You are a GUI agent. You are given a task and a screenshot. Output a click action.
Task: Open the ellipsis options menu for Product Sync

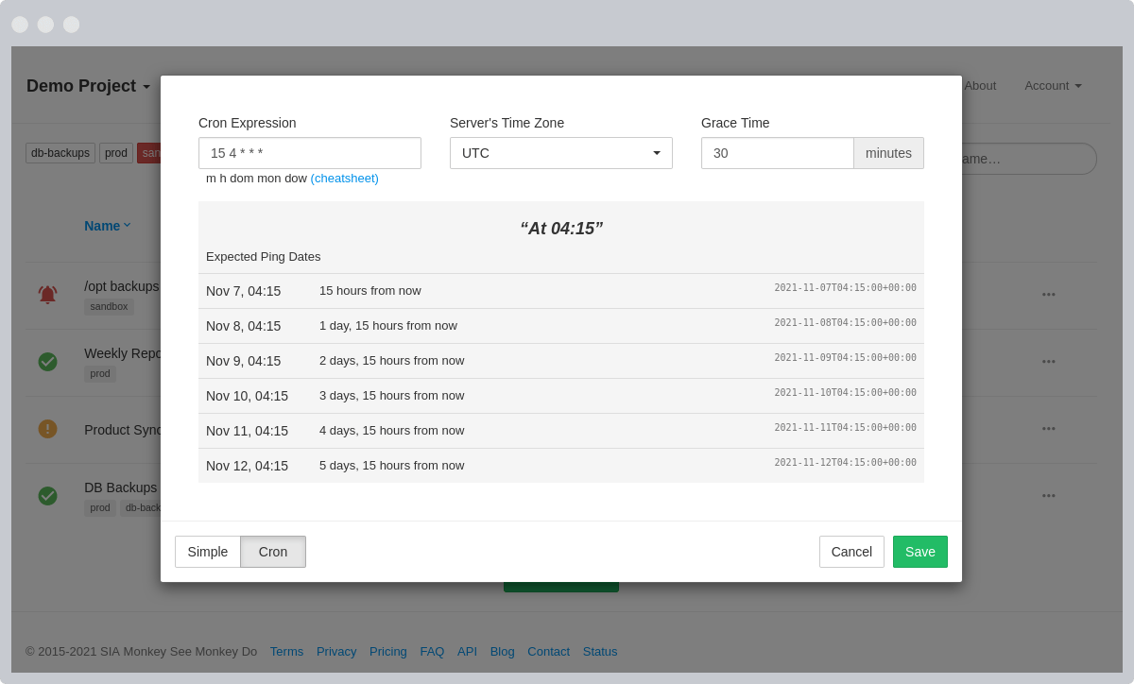(x=1048, y=428)
